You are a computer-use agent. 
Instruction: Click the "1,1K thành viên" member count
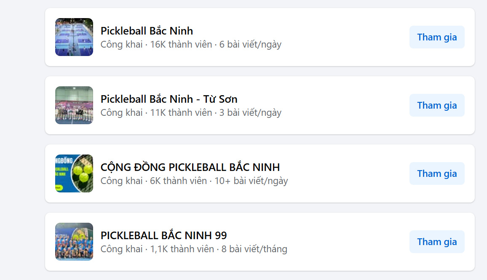click(182, 249)
